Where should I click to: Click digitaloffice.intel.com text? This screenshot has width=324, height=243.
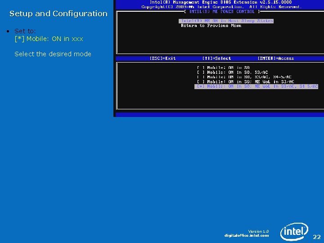tap(247, 235)
